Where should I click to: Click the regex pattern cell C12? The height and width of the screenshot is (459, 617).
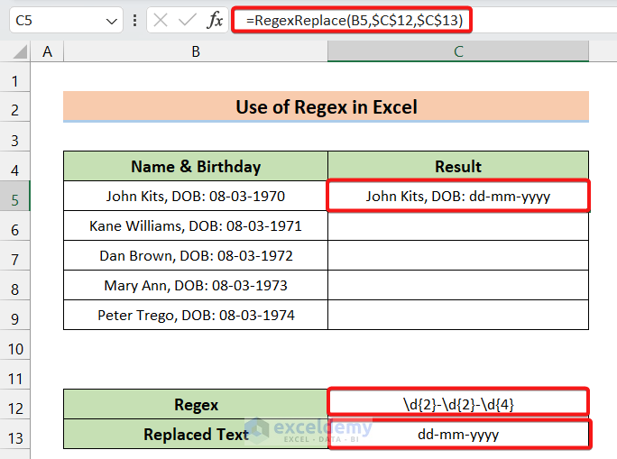458,403
